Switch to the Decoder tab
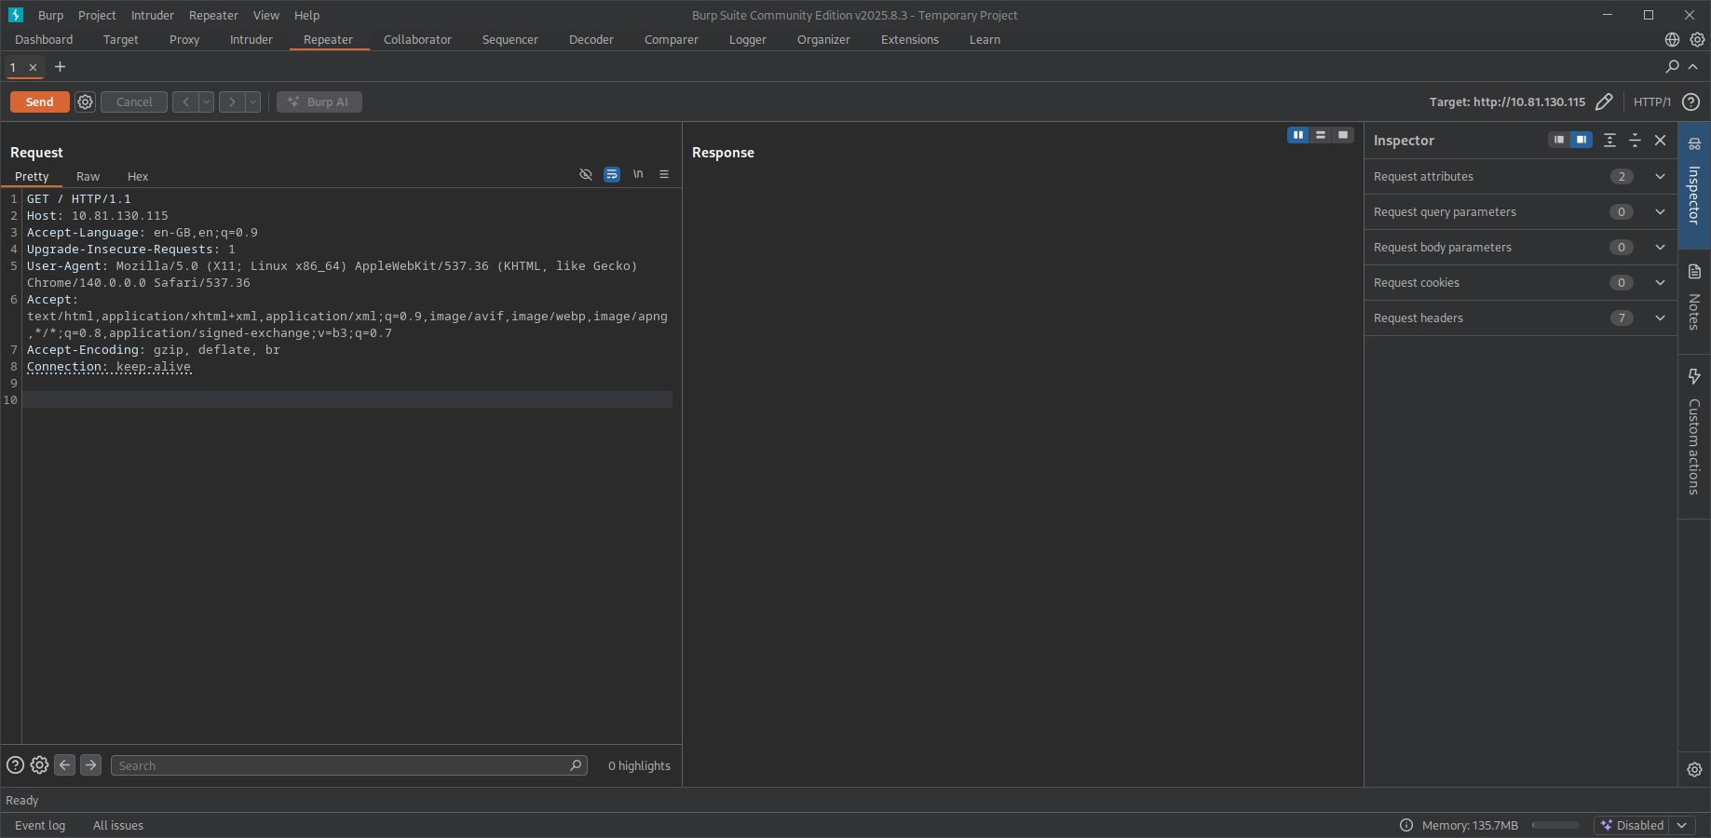This screenshot has width=1711, height=838. [591, 39]
